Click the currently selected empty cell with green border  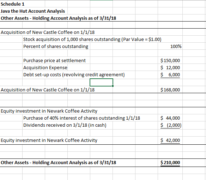(x=101, y=83)
